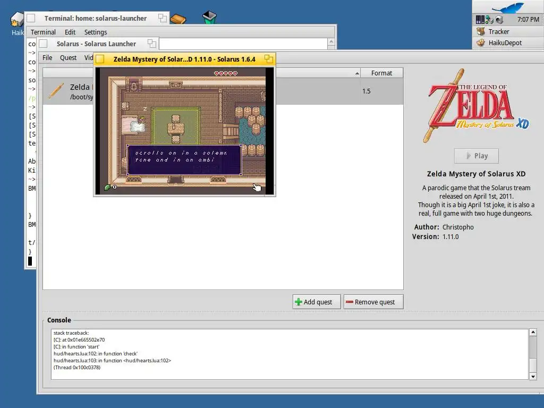This screenshot has width=544, height=408.
Task: Click the process controller tray icon
Action: tap(480, 20)
